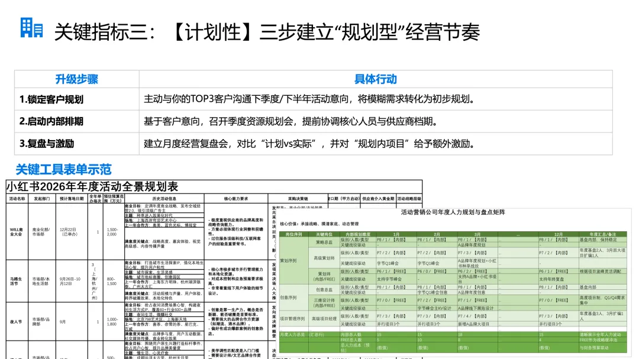Click the green 内部规划维度 header cell
The image size is (639, 359).
click(x=357, y=234)
